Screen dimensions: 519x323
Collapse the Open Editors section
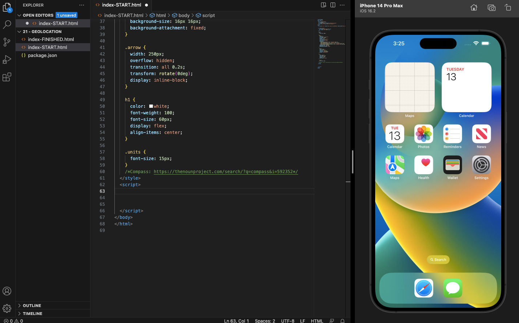(x=19, y=15)
